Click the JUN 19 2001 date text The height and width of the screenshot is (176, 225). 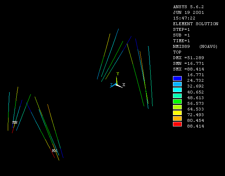(x=188, y=12)
